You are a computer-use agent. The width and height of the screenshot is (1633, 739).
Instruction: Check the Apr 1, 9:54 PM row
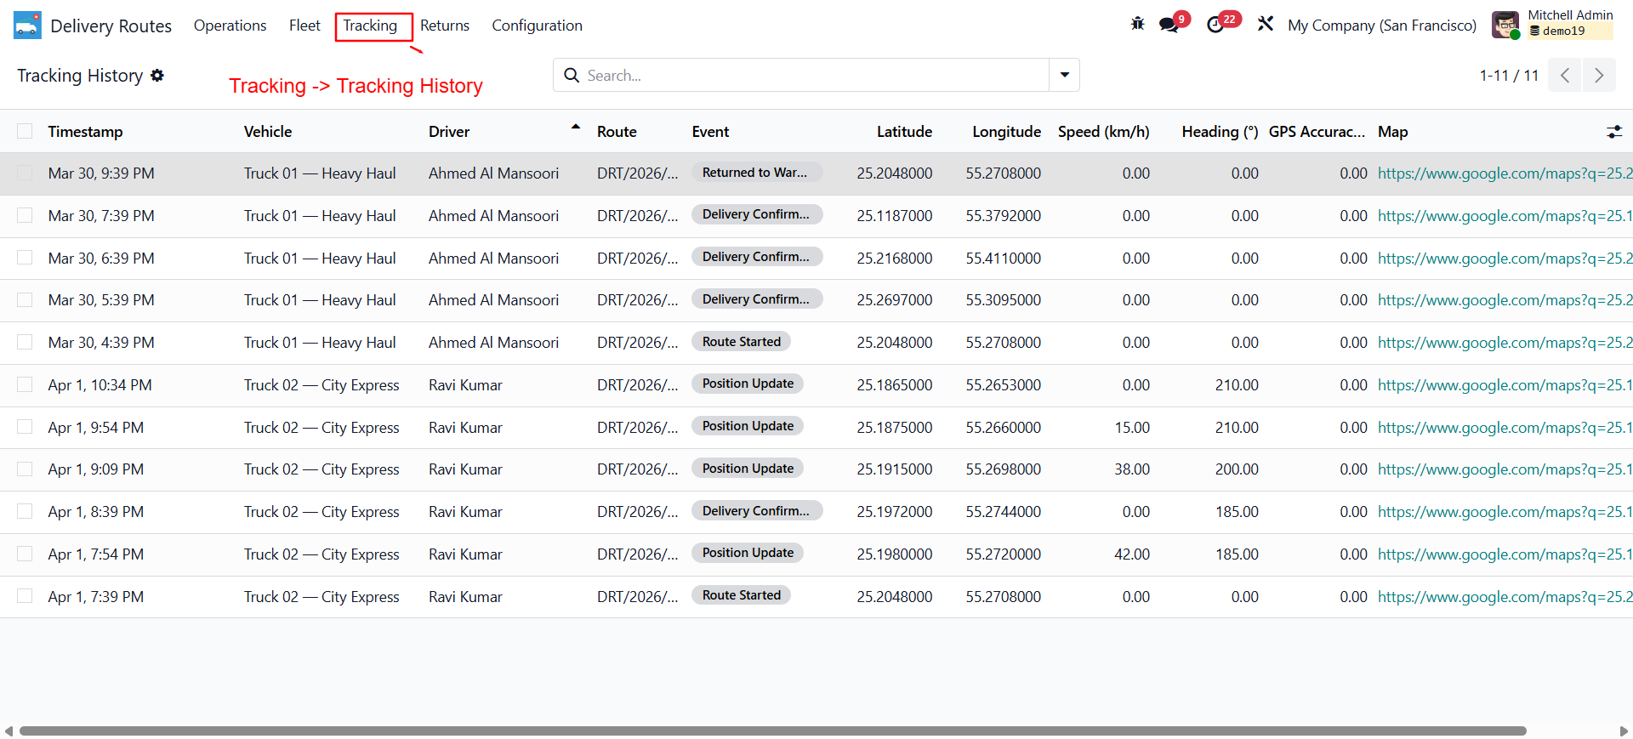pyautogui.click(x=25, y=427)
